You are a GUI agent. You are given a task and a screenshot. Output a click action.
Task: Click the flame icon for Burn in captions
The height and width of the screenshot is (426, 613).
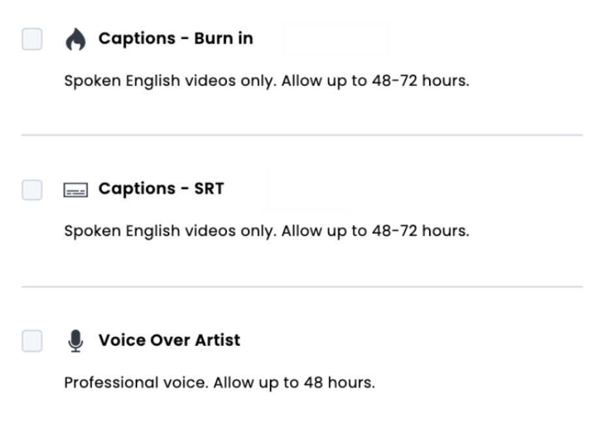point(76,39)
